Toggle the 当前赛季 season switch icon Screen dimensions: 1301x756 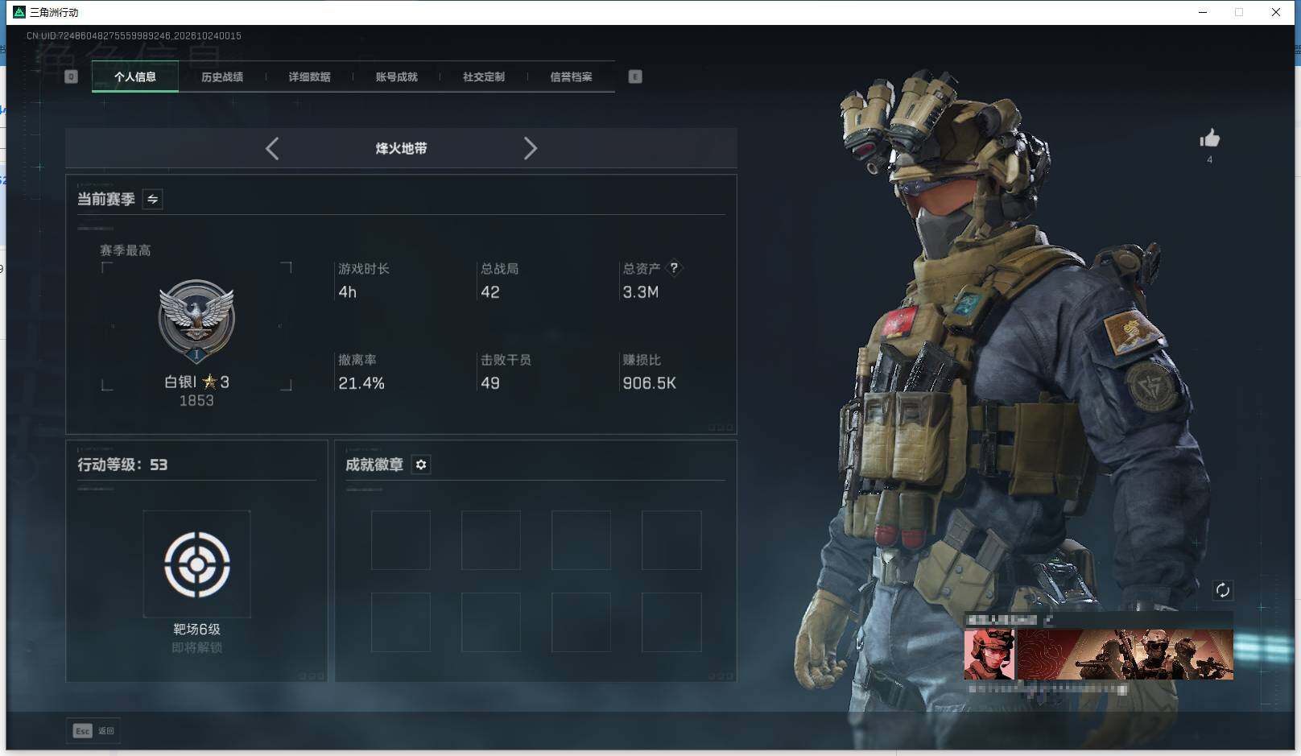[152, 199]
